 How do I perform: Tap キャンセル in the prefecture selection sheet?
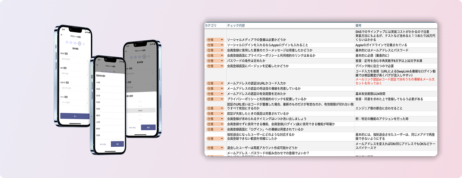pyautogui.click(x=103, y=144)
